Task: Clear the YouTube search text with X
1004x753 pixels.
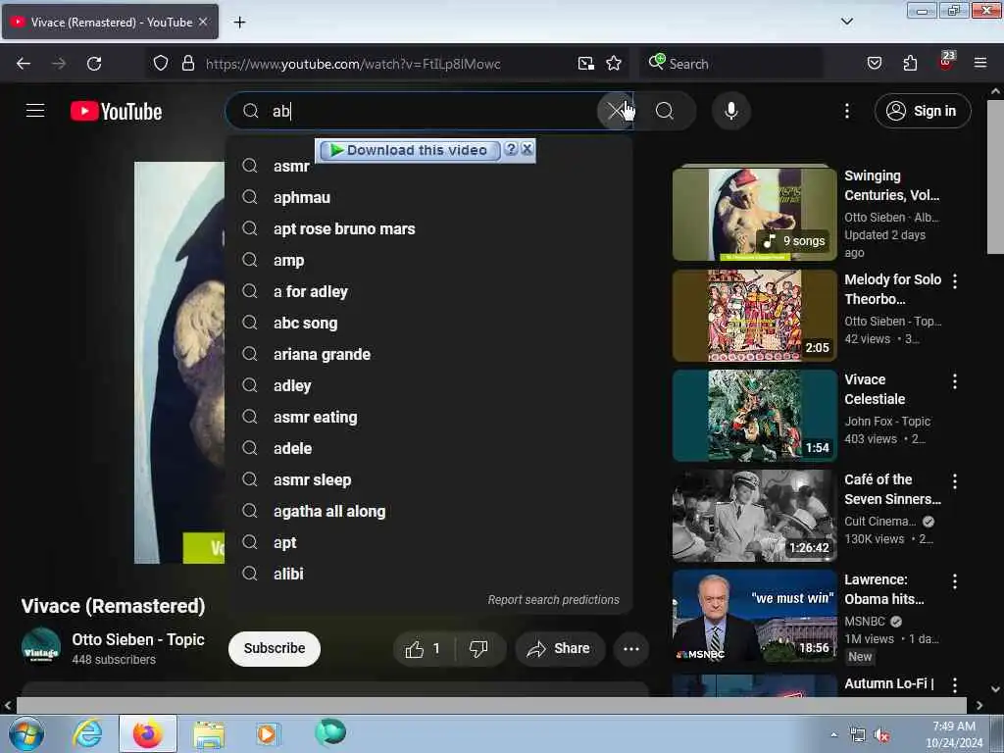Action: 616,111
